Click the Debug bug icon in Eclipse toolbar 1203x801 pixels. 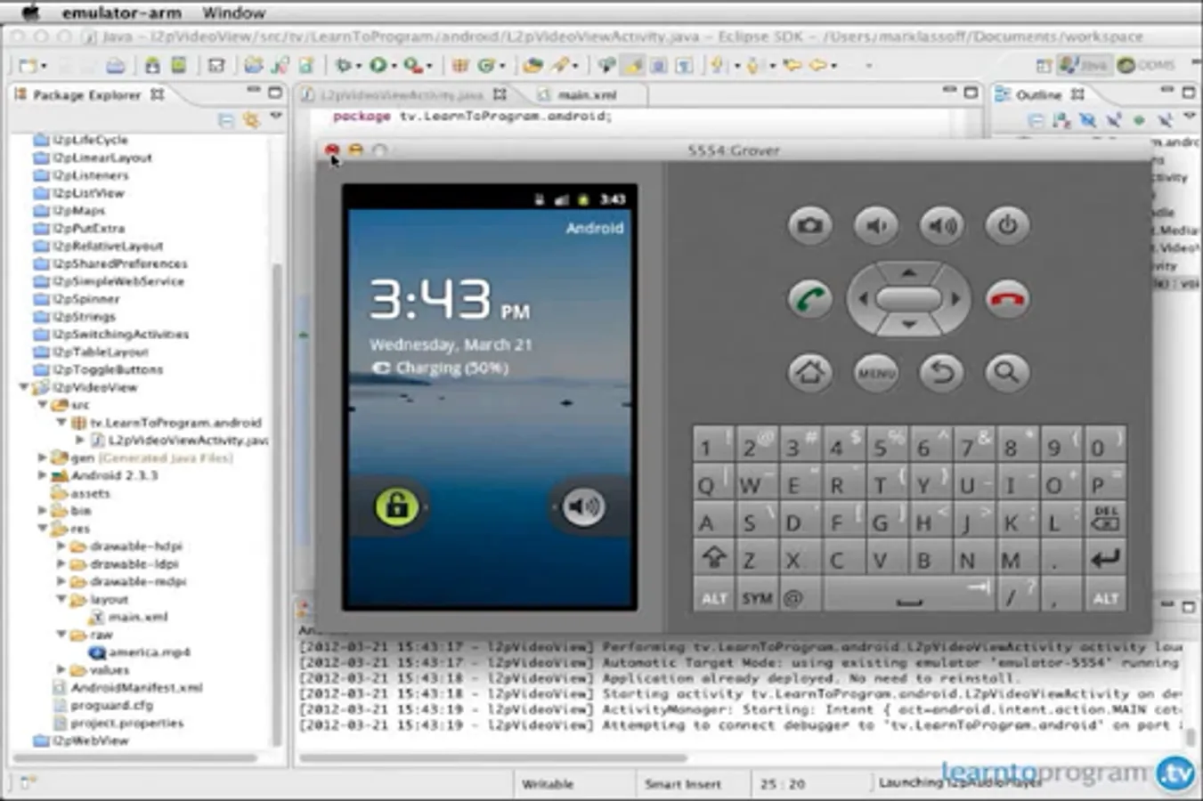click(x=344, y=65)
